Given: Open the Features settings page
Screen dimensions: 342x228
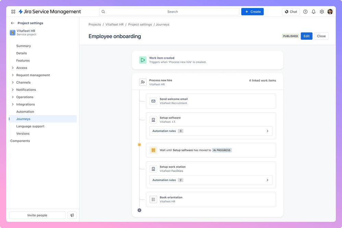Looking at the screenshot, I should click(23, 60).
